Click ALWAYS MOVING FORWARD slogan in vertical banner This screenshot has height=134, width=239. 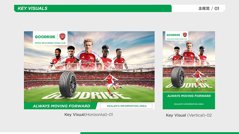tap(189, 96)
